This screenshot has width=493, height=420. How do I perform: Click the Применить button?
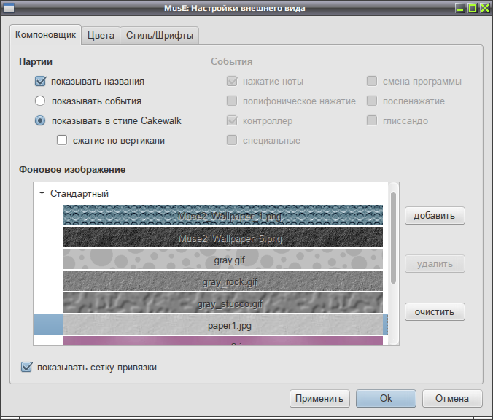point(319,399)
